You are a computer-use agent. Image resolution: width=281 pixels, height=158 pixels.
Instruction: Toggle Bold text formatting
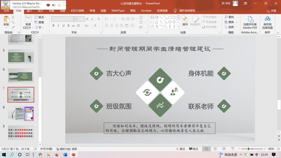tap(54, 26)
